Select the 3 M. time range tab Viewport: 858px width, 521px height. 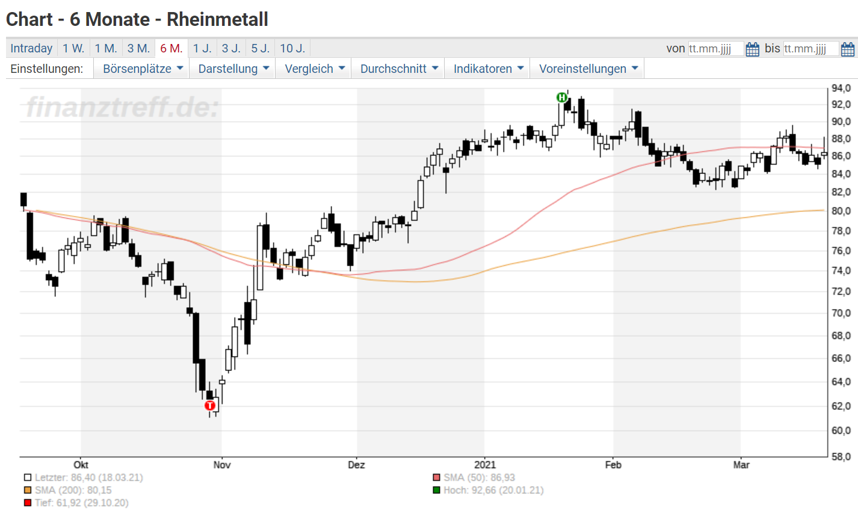pos(138,48)
